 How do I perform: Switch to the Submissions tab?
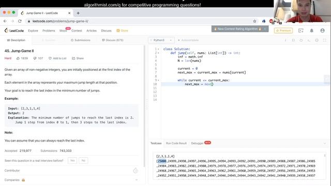coord(81,40)
